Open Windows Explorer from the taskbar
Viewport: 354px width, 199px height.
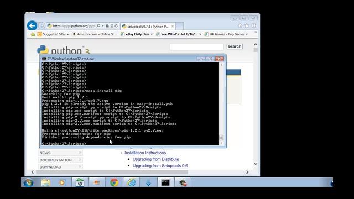[45, 182]
